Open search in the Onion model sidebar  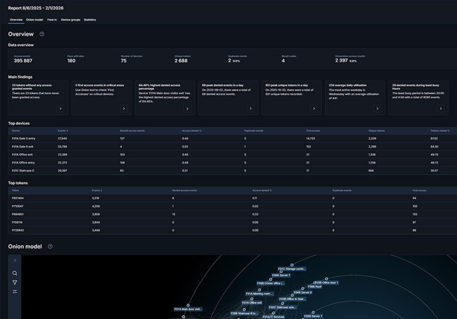pos(15,273)
